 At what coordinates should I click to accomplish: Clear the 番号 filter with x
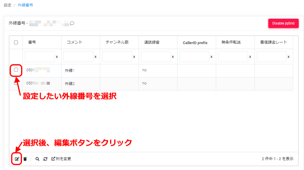pyautogui.click(x=57, y=57)
